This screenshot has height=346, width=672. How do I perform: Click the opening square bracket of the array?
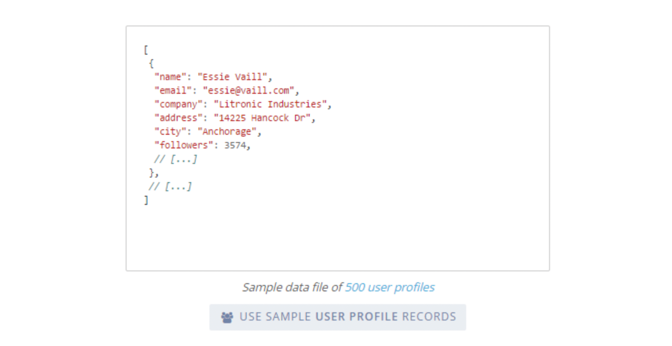[x=146, y=50]
